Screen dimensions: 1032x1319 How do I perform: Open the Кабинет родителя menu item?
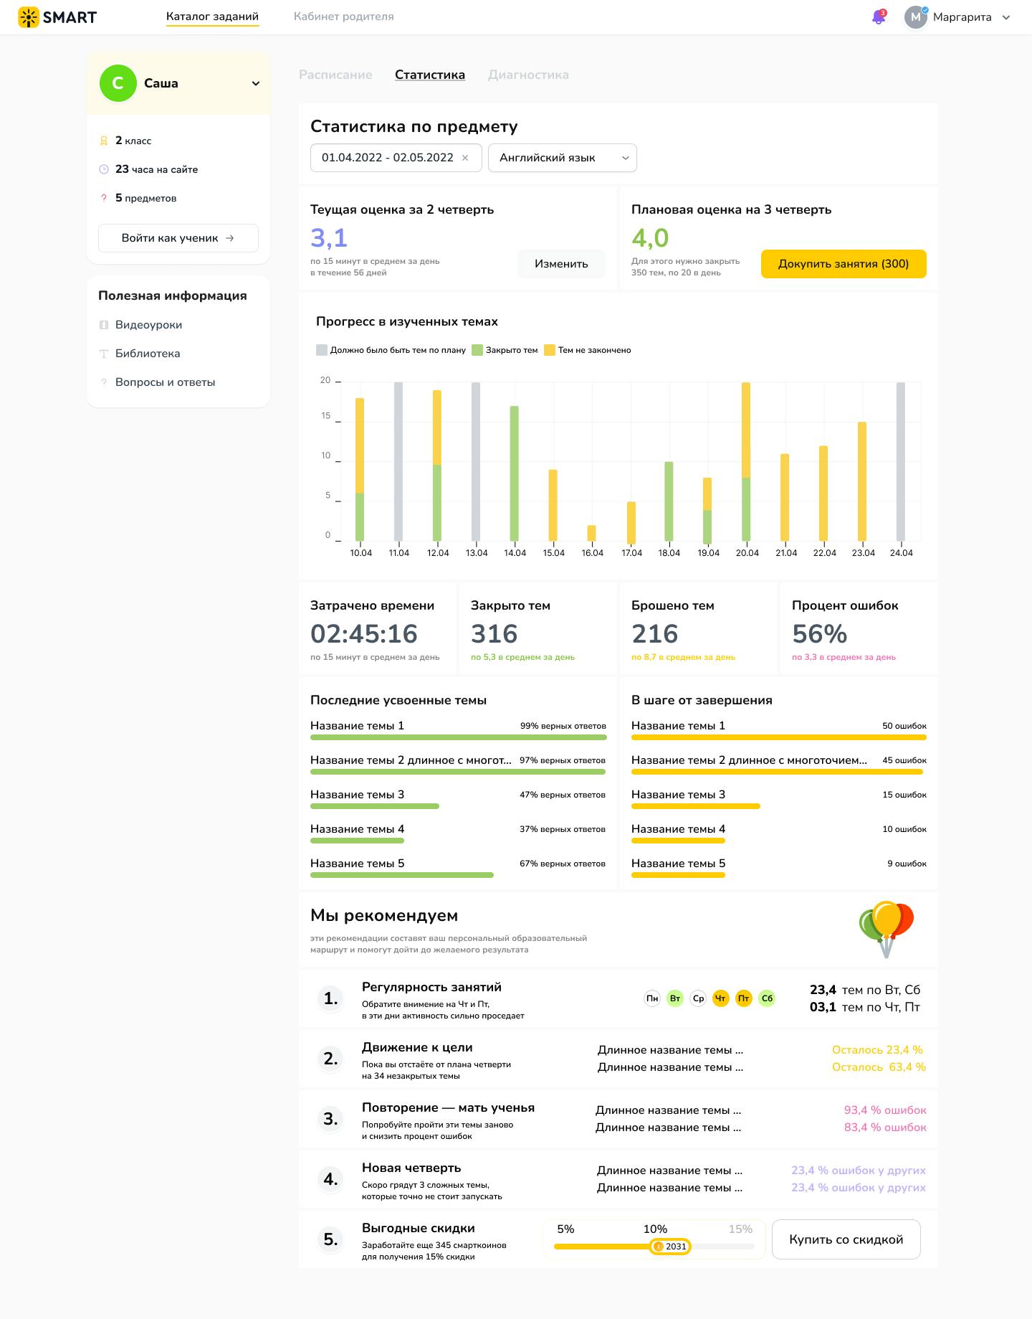click(x=344, y=16)
